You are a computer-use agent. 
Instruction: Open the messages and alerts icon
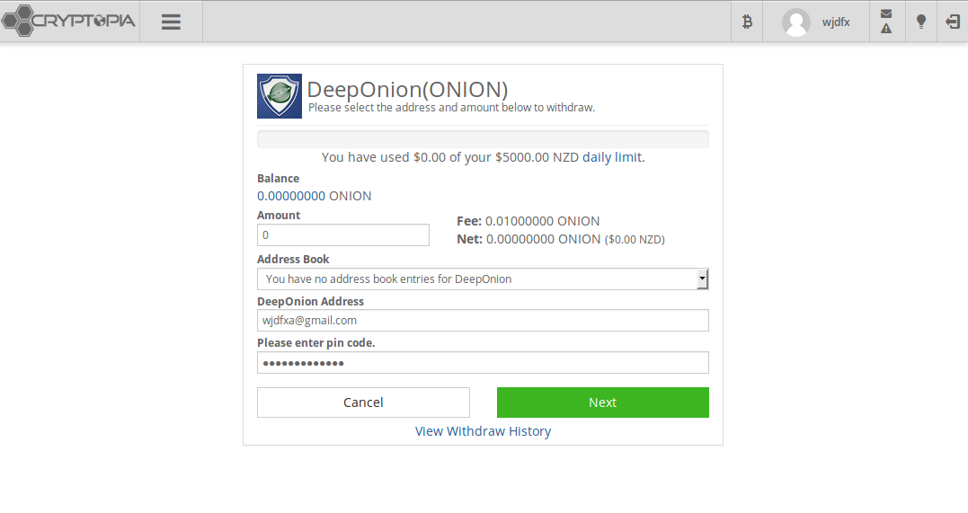(886, 22)
